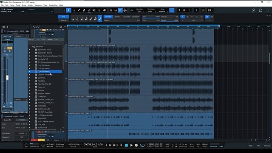The width and height of the screenshot is (272, 153).
Task: Go to the Start page home icon
Action: click(261, 10)
